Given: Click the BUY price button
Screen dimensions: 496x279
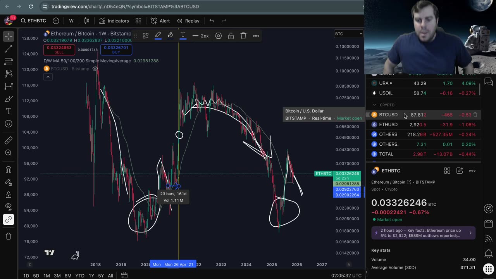Looking at the screenshot, I should tap(116, 50).
